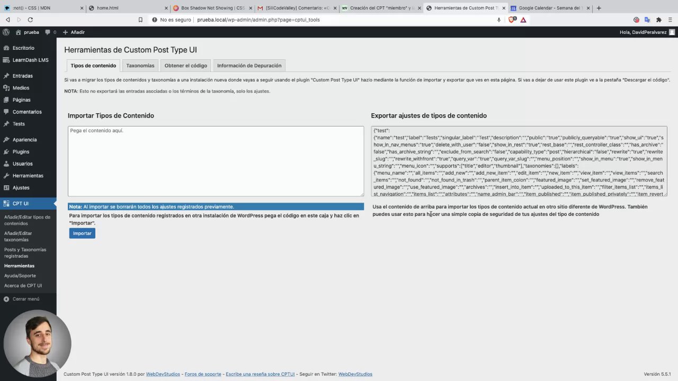678x381 pixels.
Task: Click the home icon next to prueba
Action: pos(18,32)
